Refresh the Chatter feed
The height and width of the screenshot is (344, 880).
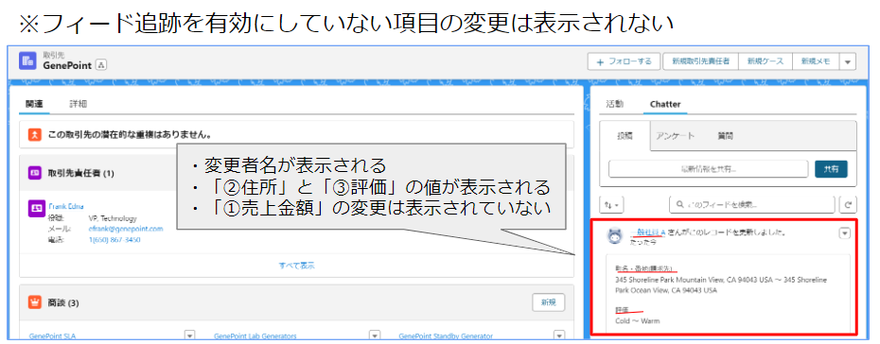[x=848, y=205]
